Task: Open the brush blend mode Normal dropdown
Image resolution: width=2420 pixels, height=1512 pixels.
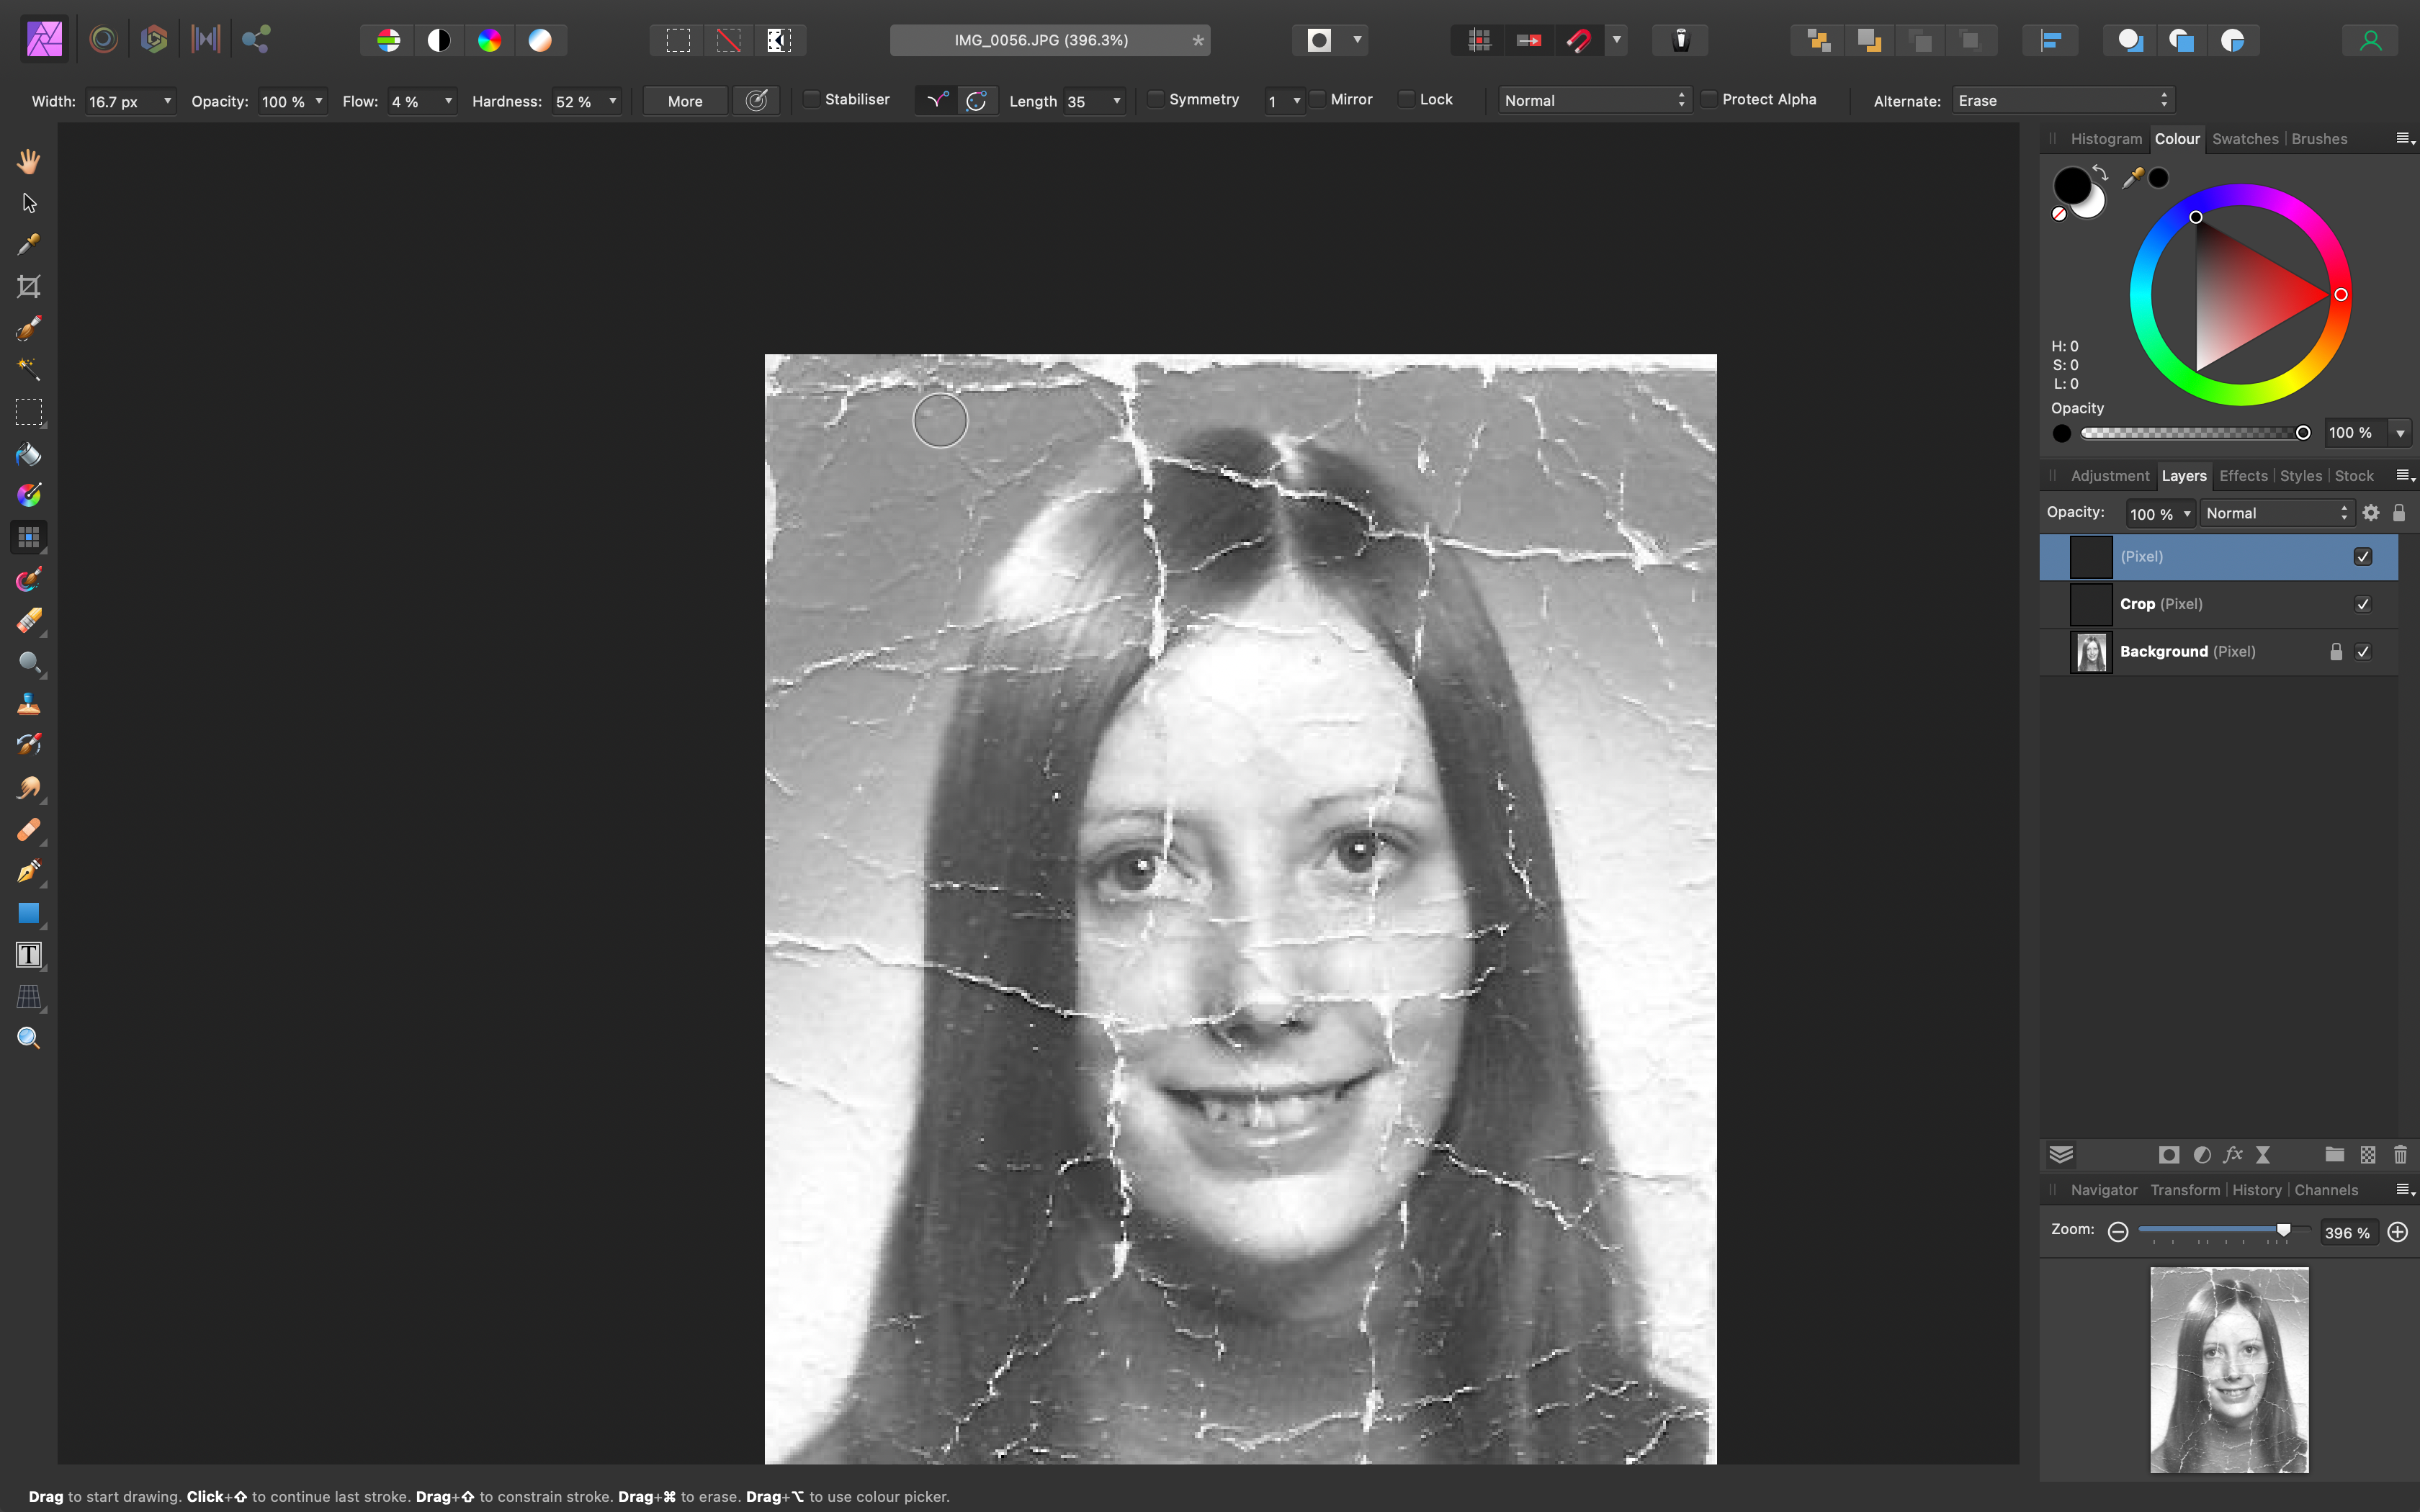Action: pos(1595,100)
